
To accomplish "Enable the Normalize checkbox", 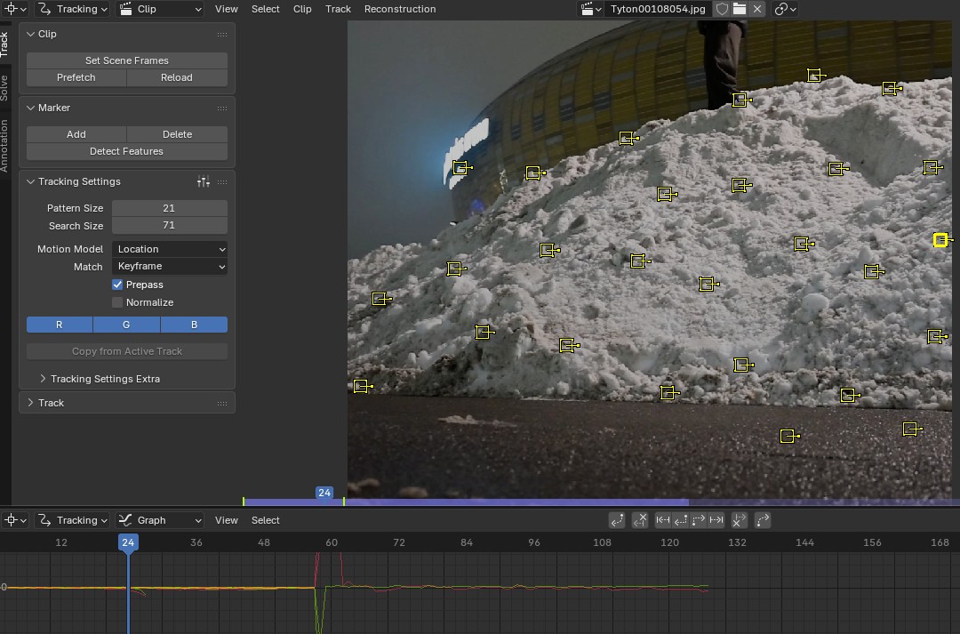I will coord(116,302).
